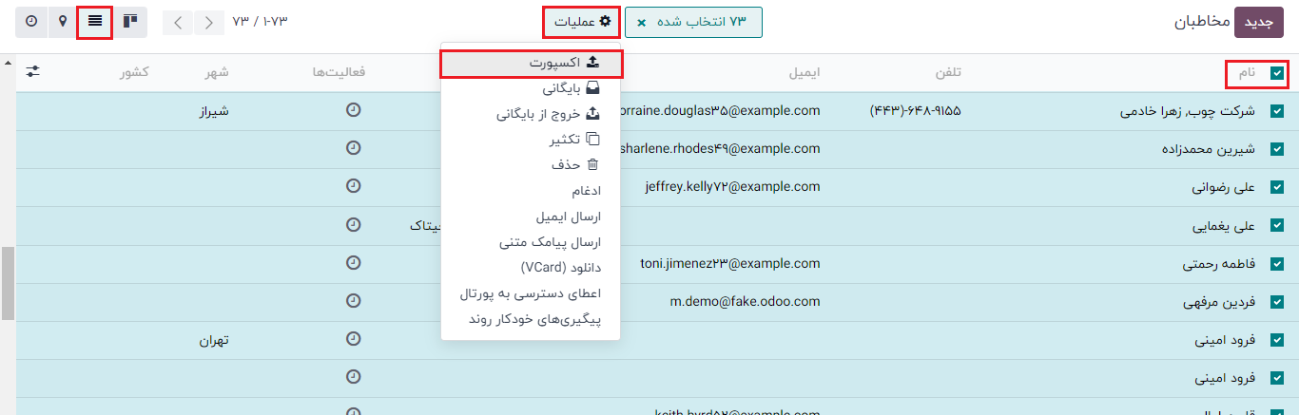Open optional columns adjust settings
The height and width of the screenshot is (415, 1299).
[33, 72]
